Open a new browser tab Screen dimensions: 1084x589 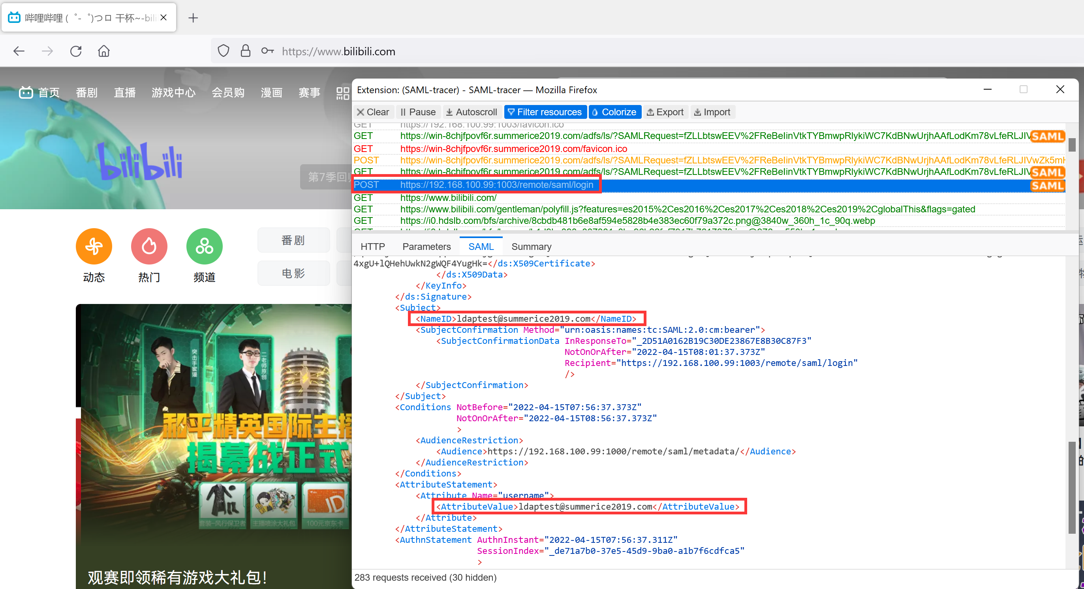(x=193, y=18)
